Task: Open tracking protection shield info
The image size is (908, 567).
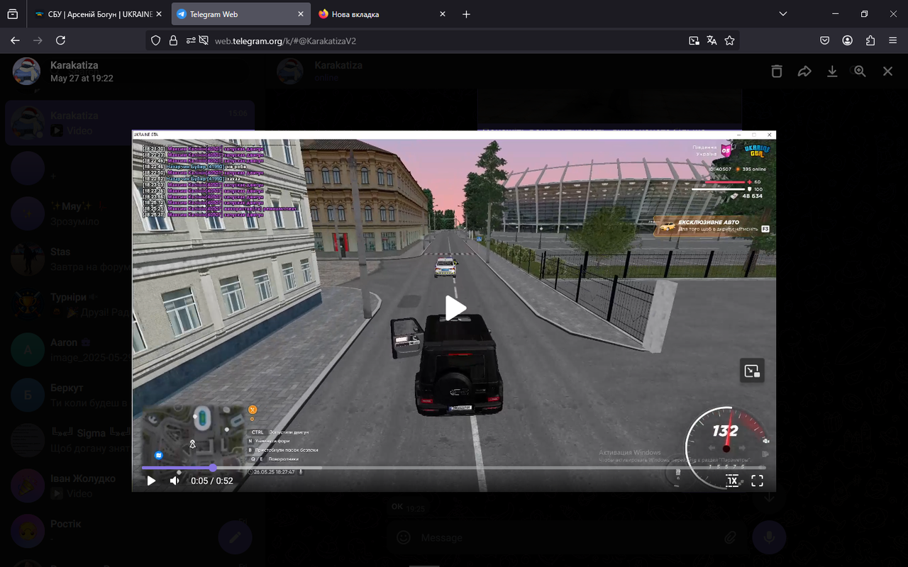Action: pos(156,40)
